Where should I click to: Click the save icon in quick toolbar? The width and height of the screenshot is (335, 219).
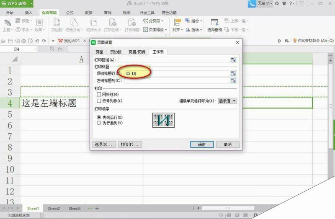[10, 41]
